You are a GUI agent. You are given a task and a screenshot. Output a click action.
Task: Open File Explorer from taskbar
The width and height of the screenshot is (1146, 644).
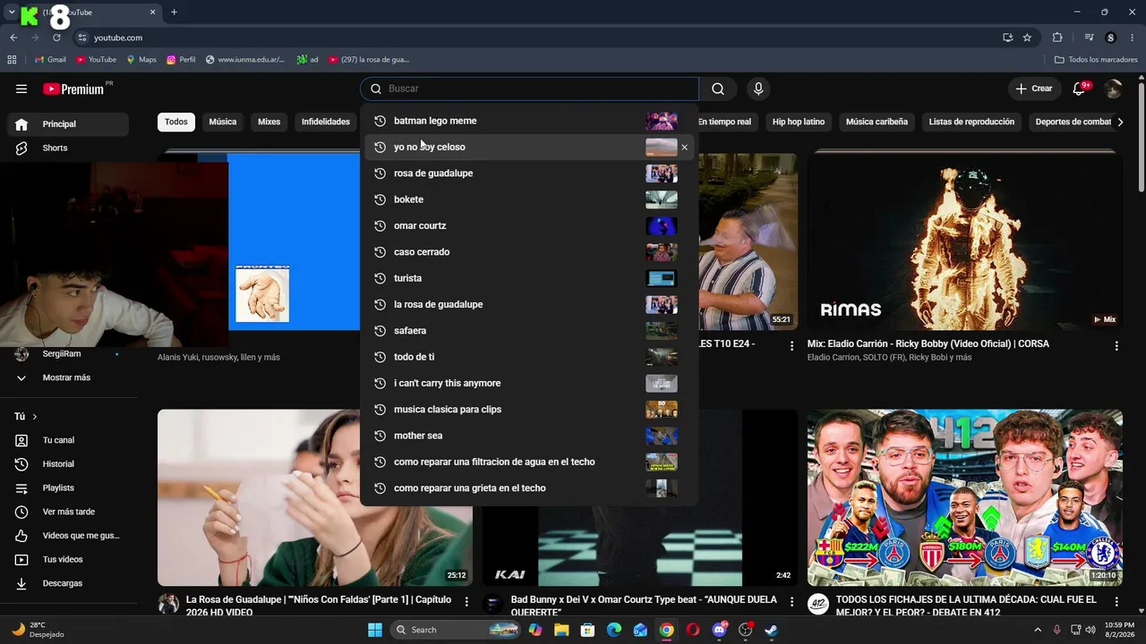point(561,630)
